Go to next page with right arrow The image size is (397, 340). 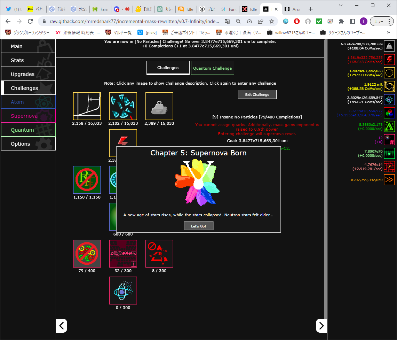coord(321,326)
